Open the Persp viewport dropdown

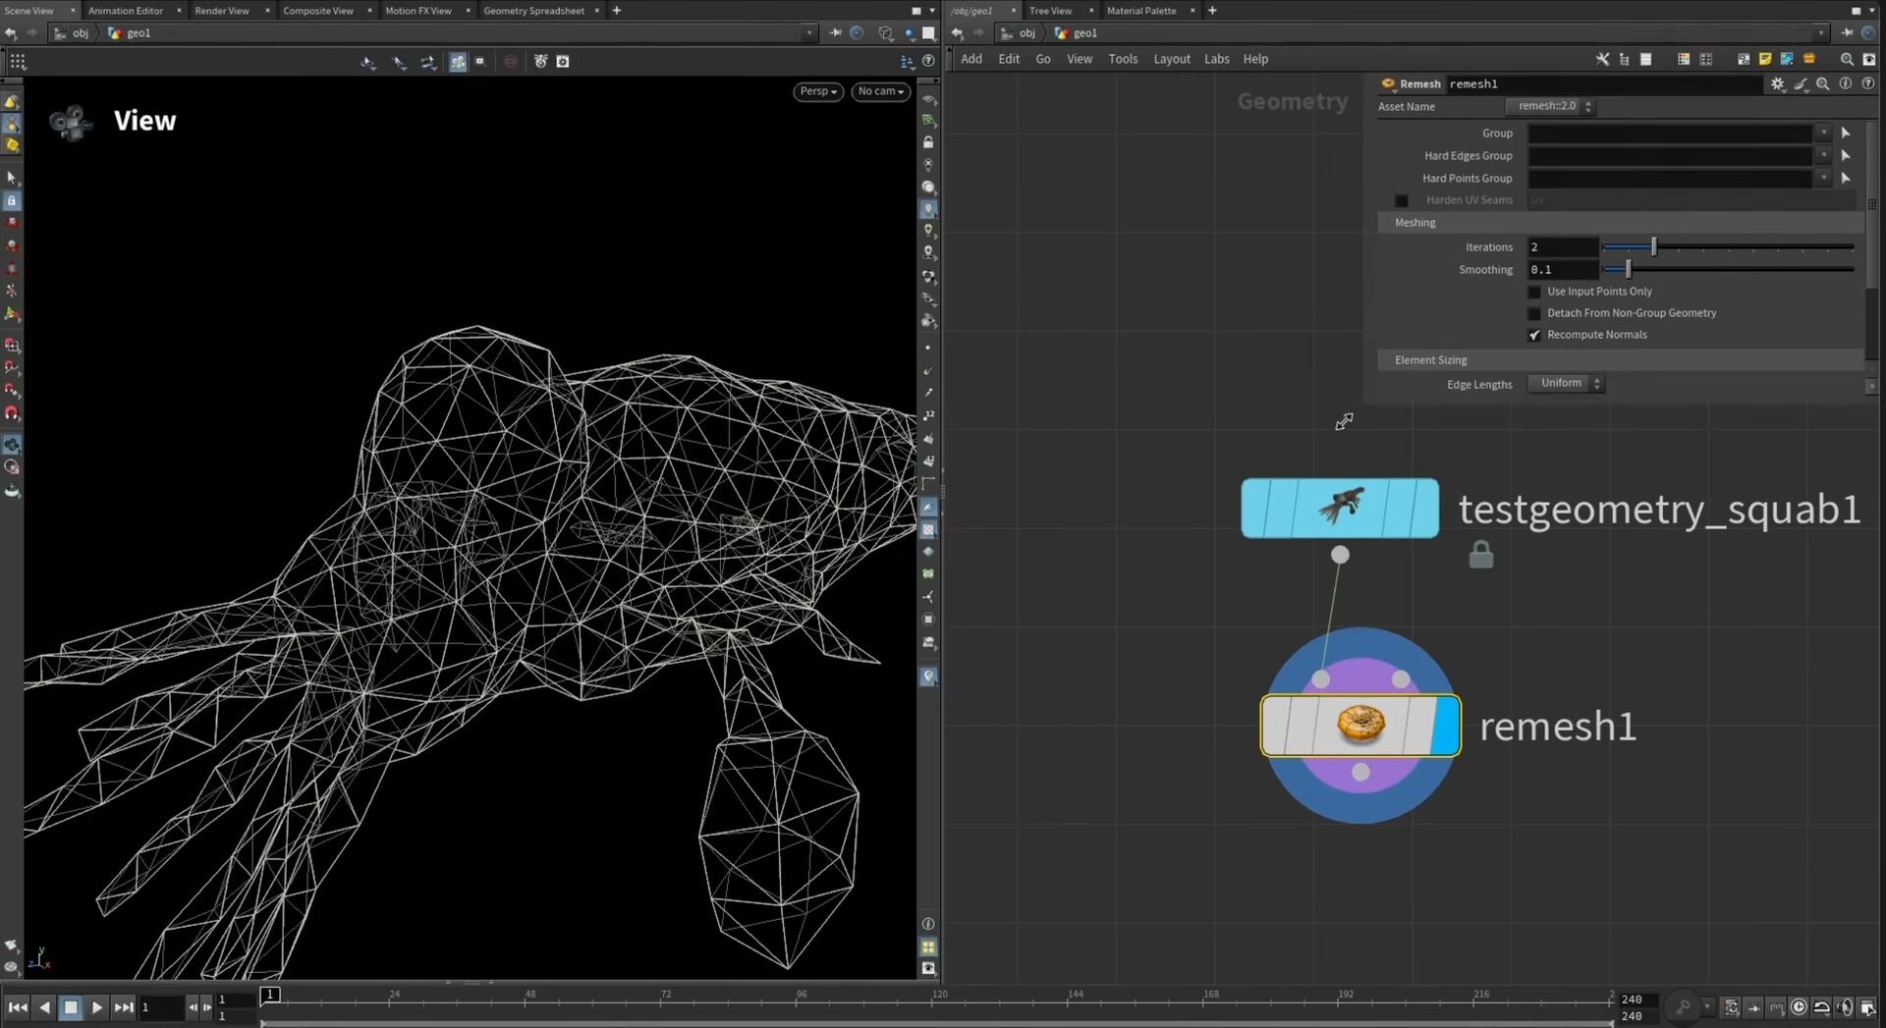[x=817, y=91]
